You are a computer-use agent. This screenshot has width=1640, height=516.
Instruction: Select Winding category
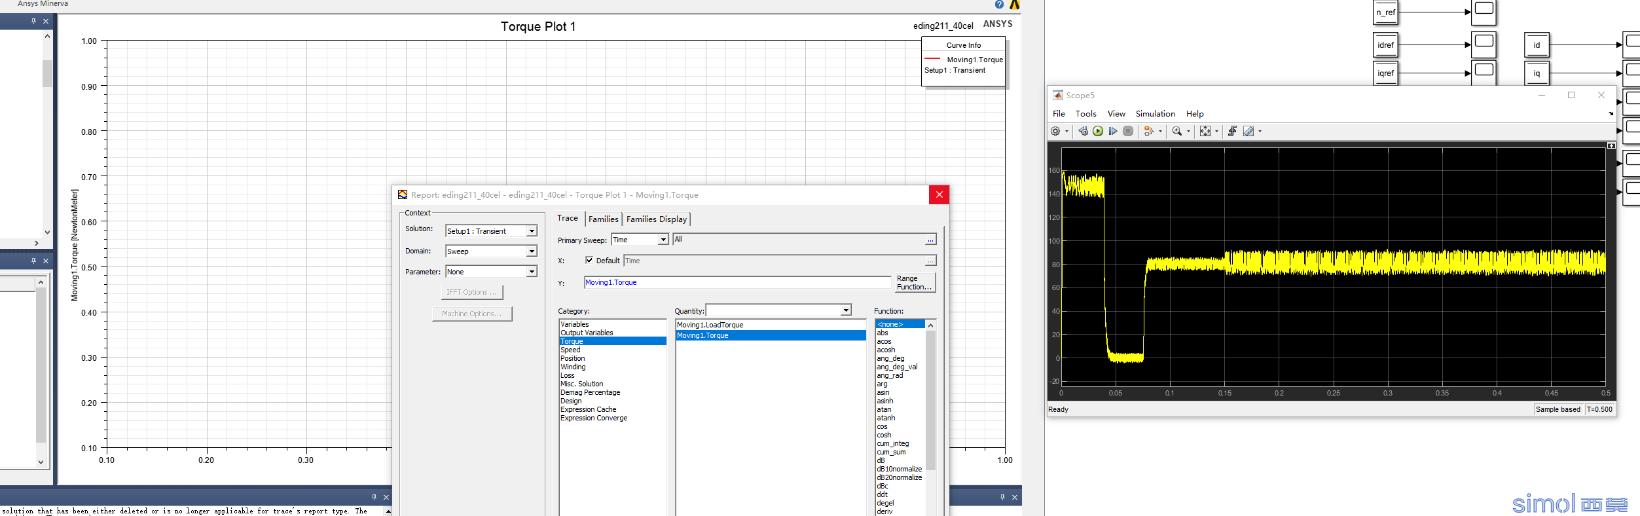[573, 367]
